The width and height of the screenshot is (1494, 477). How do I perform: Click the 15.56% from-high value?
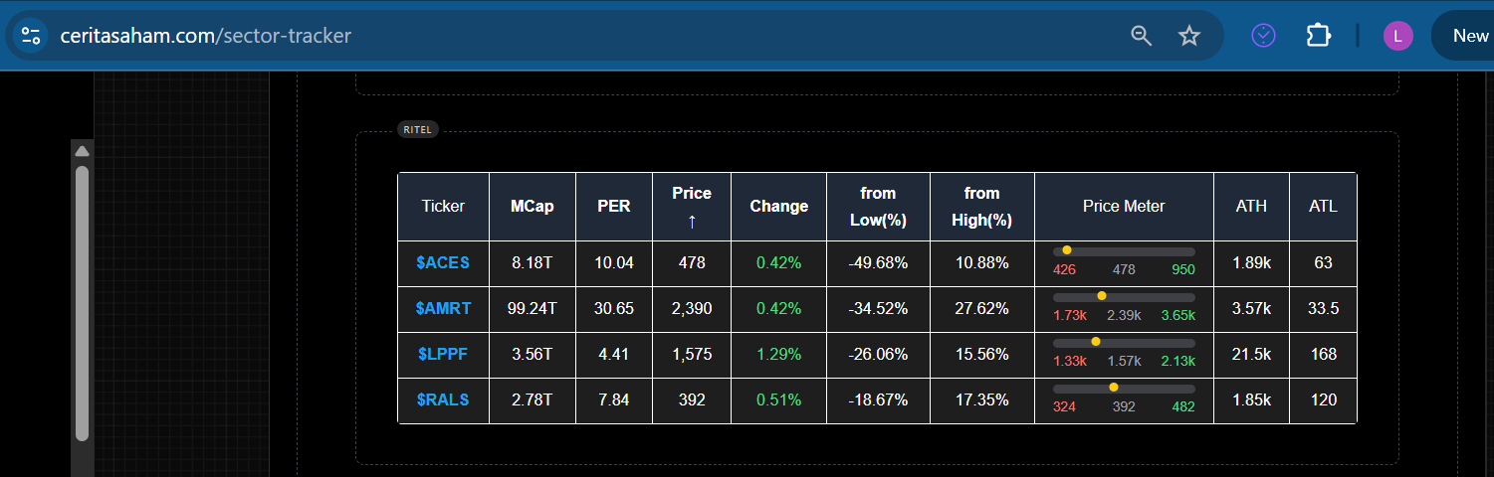coord(982,355)
